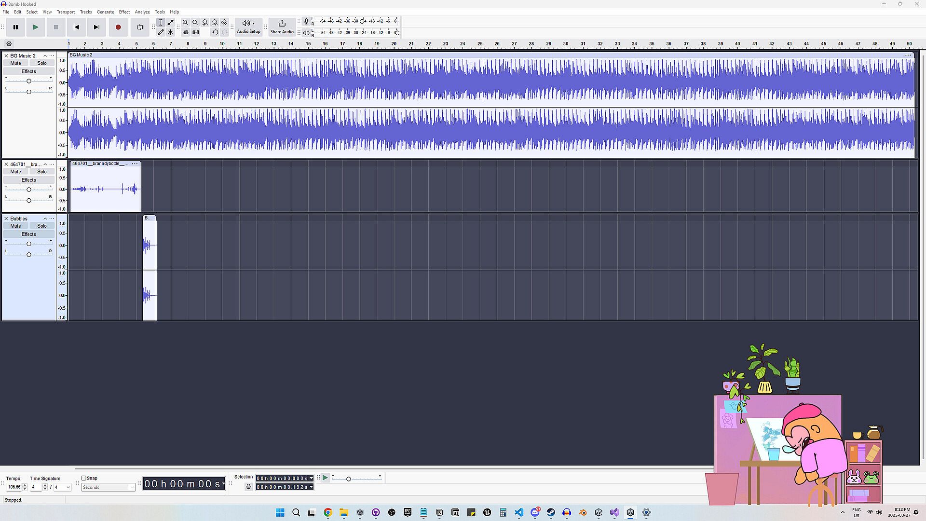
Task: Mute the BG Music 2 track
Action: [x=15, y=63]
